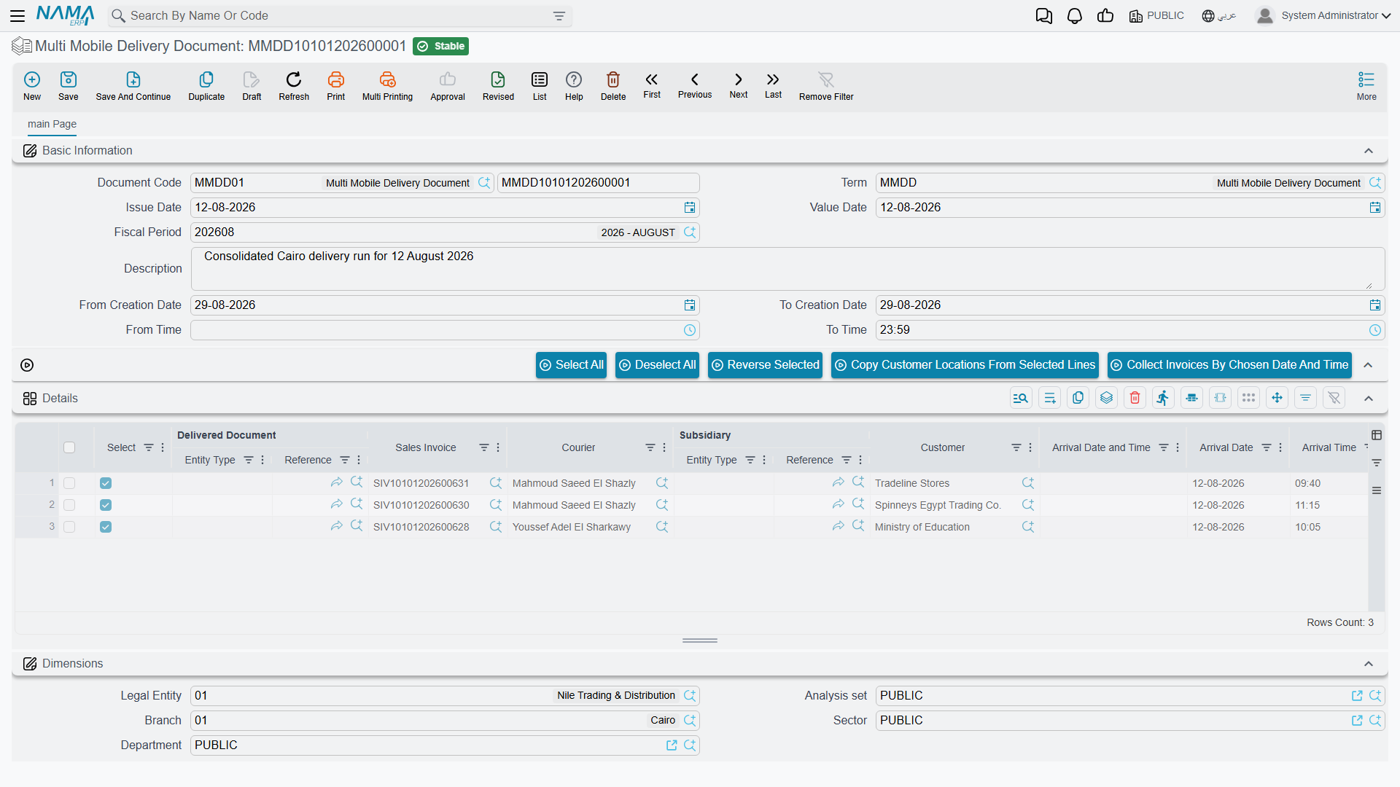Open notifications bell icon

tap(1075, 16)
